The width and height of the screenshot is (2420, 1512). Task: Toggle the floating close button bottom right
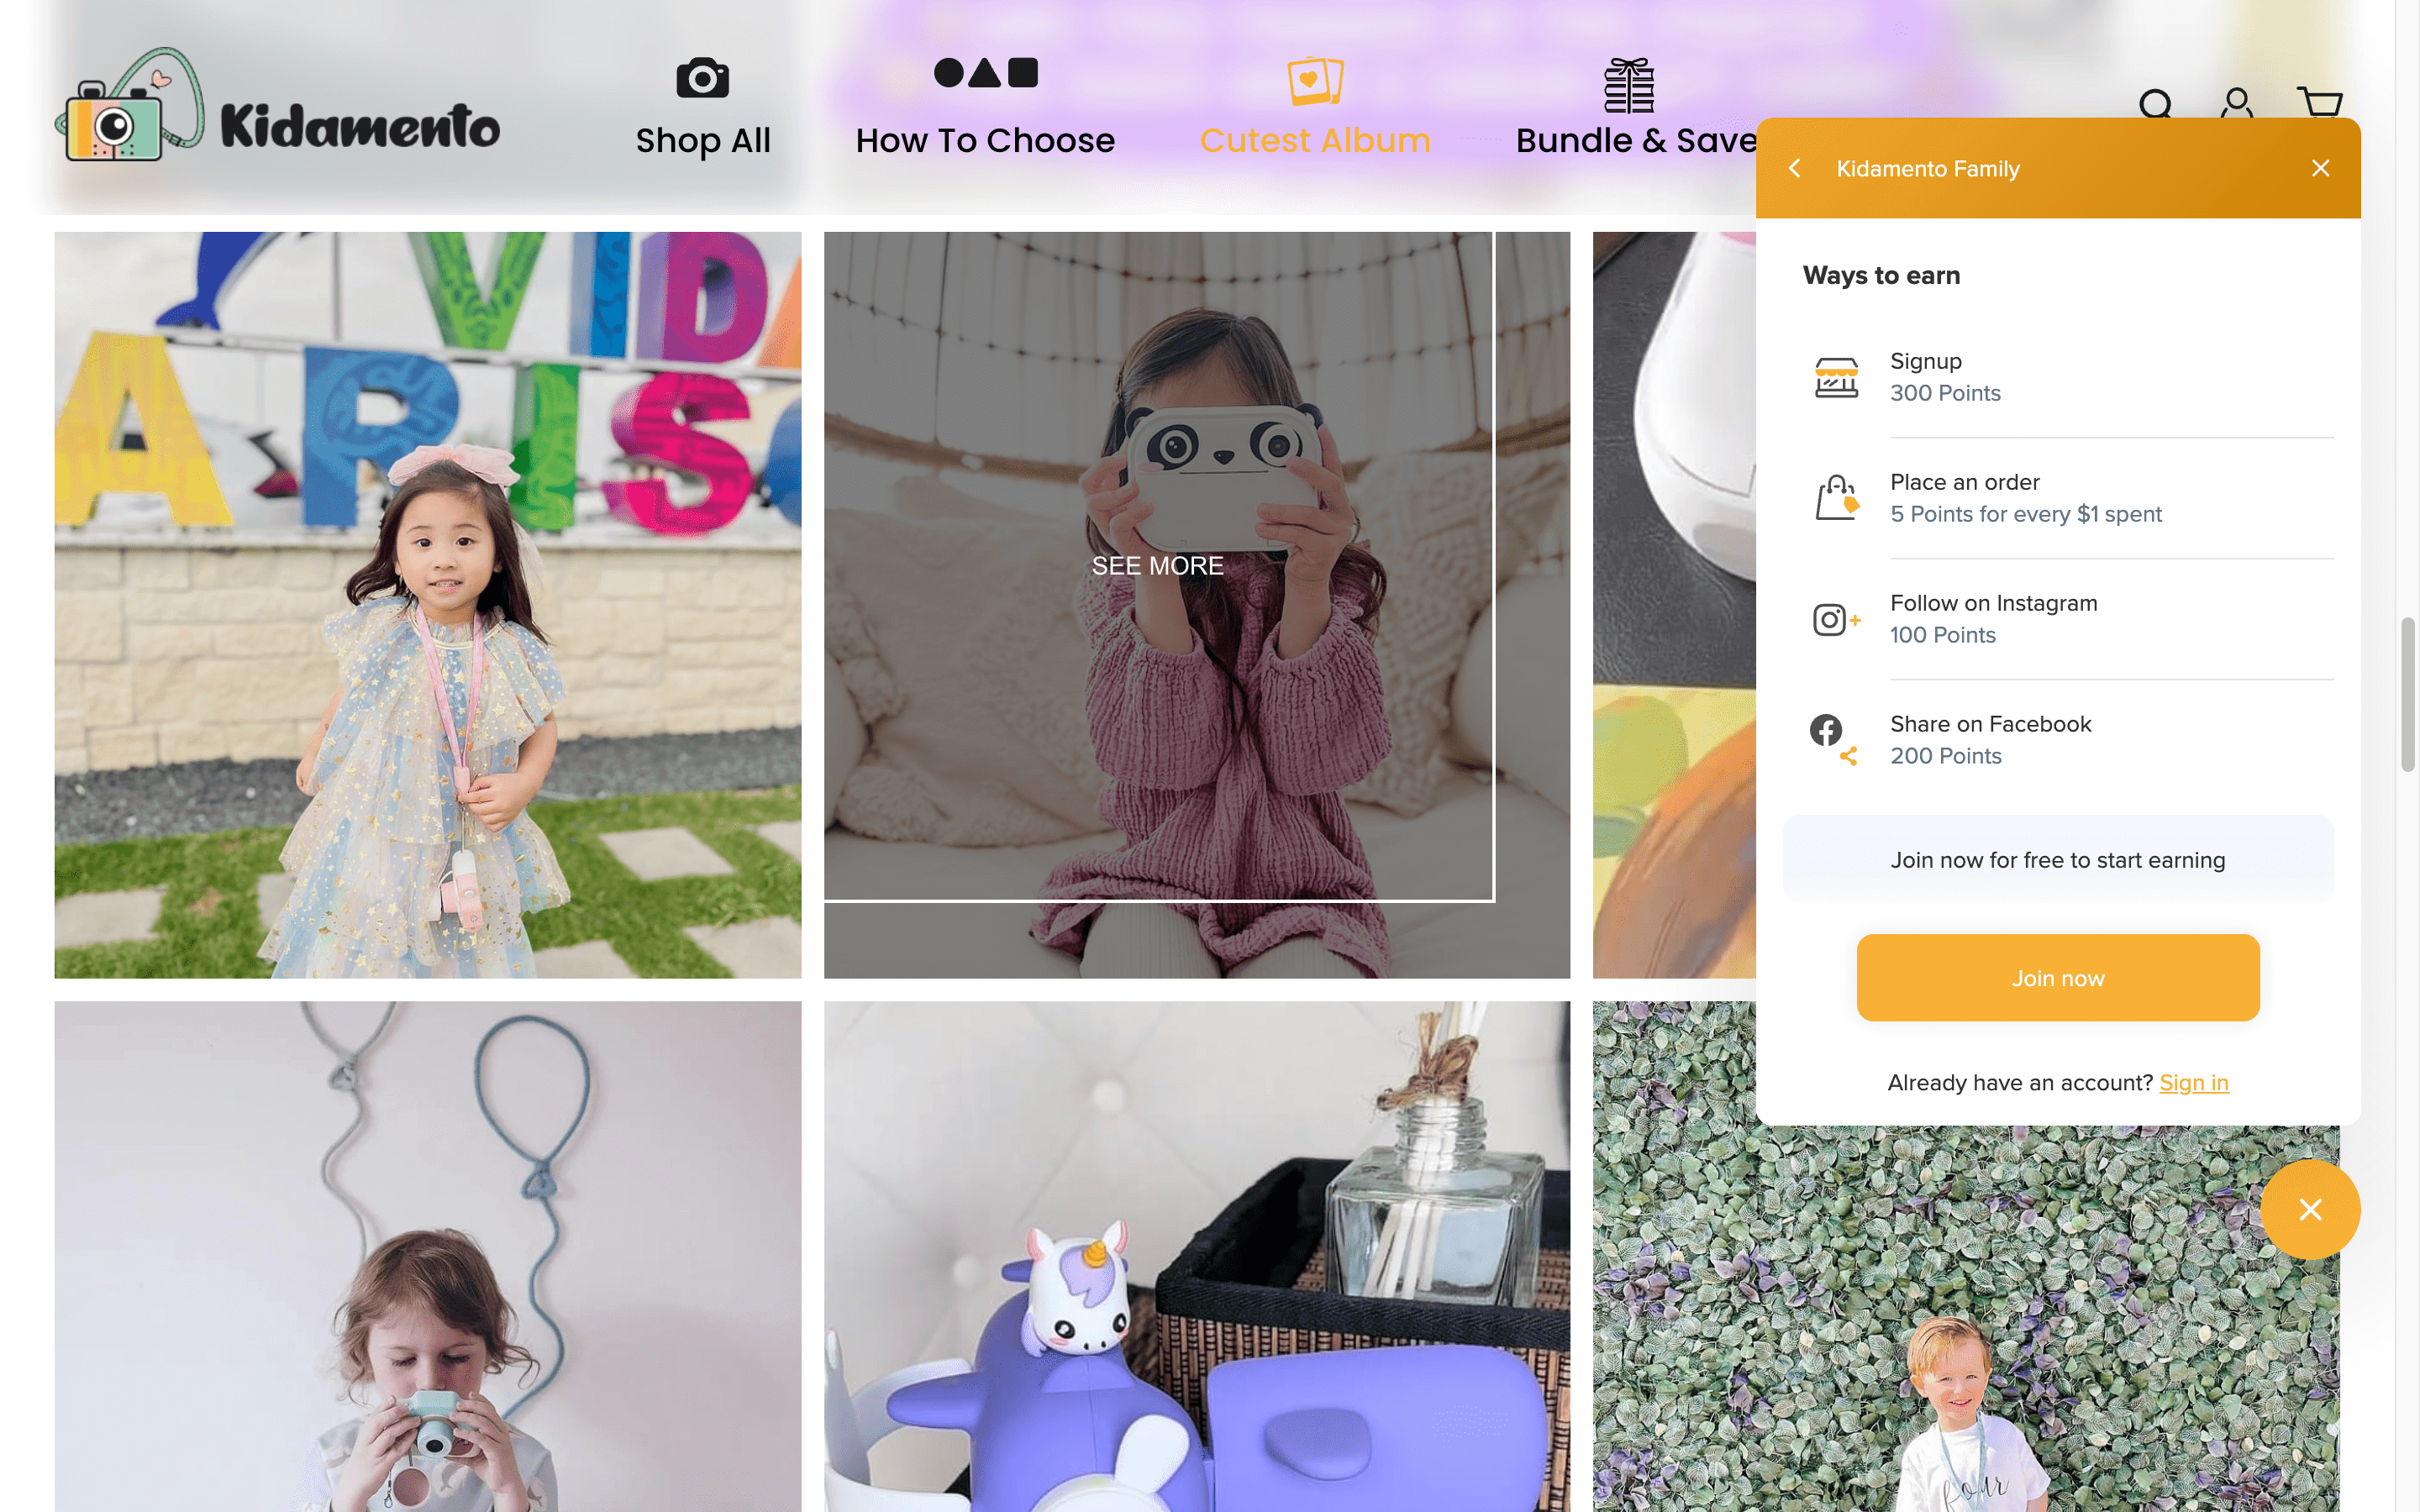(2310, 1209)
